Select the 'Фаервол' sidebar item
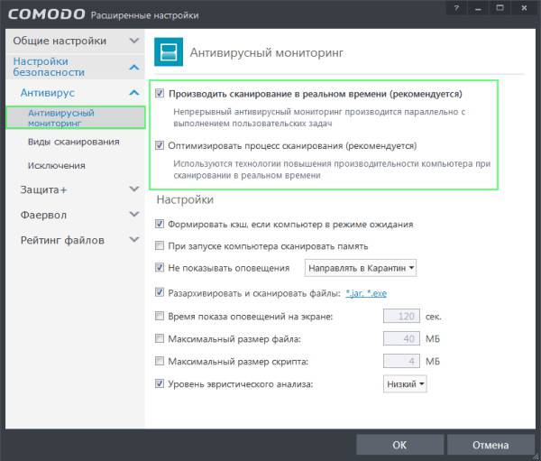 point(43,215)
